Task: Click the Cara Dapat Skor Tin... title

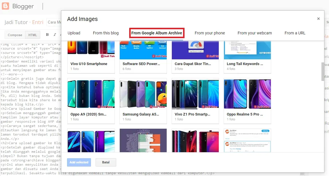Action: [x=193, y=64]
